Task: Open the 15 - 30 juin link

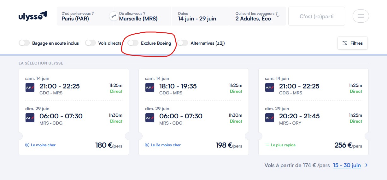Action: (347, 165)
